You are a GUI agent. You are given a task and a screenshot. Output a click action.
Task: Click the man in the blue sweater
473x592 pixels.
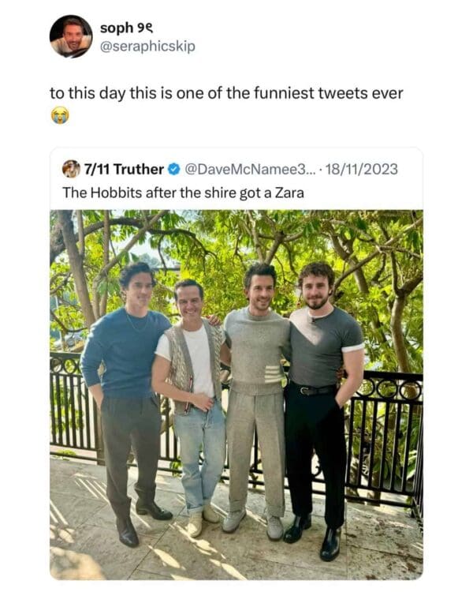(x=125, y=355)
